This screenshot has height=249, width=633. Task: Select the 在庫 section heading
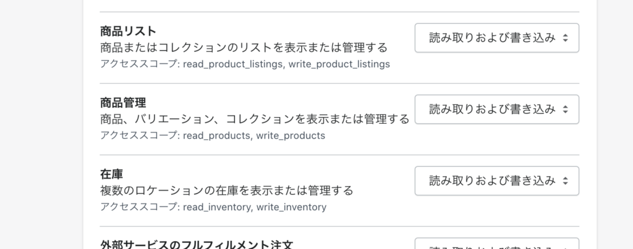click(x=111, y=174)
